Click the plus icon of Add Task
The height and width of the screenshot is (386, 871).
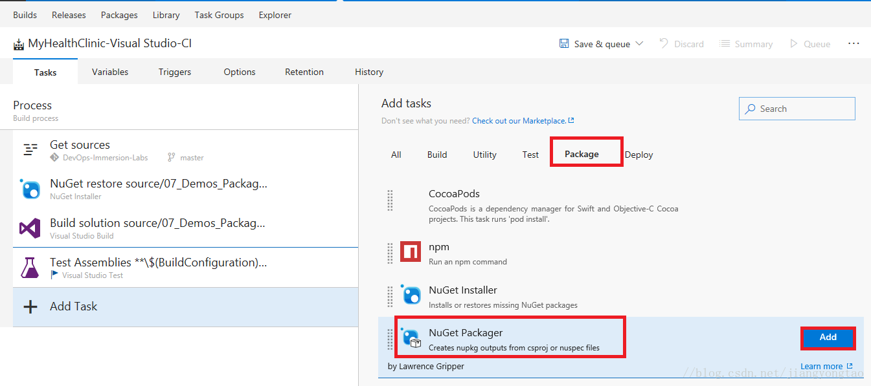pyautogui.click(x=30, y=306)
